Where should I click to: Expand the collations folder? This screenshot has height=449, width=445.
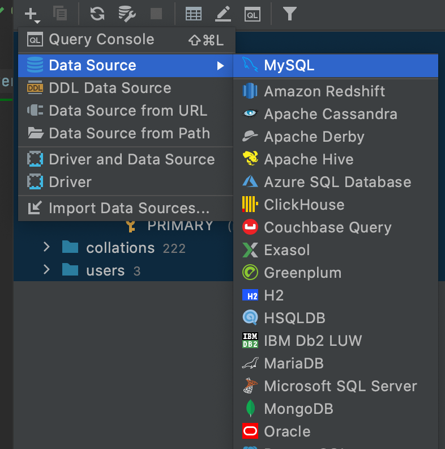[x=47, y=247]
